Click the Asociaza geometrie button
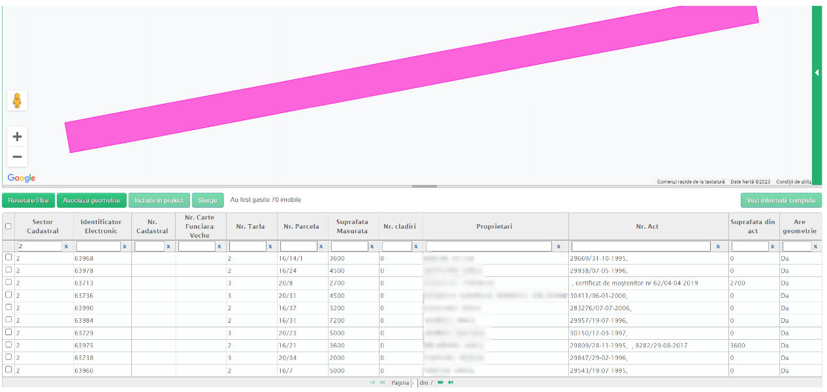This screenshot has height=392, width=827. [91, 201]
